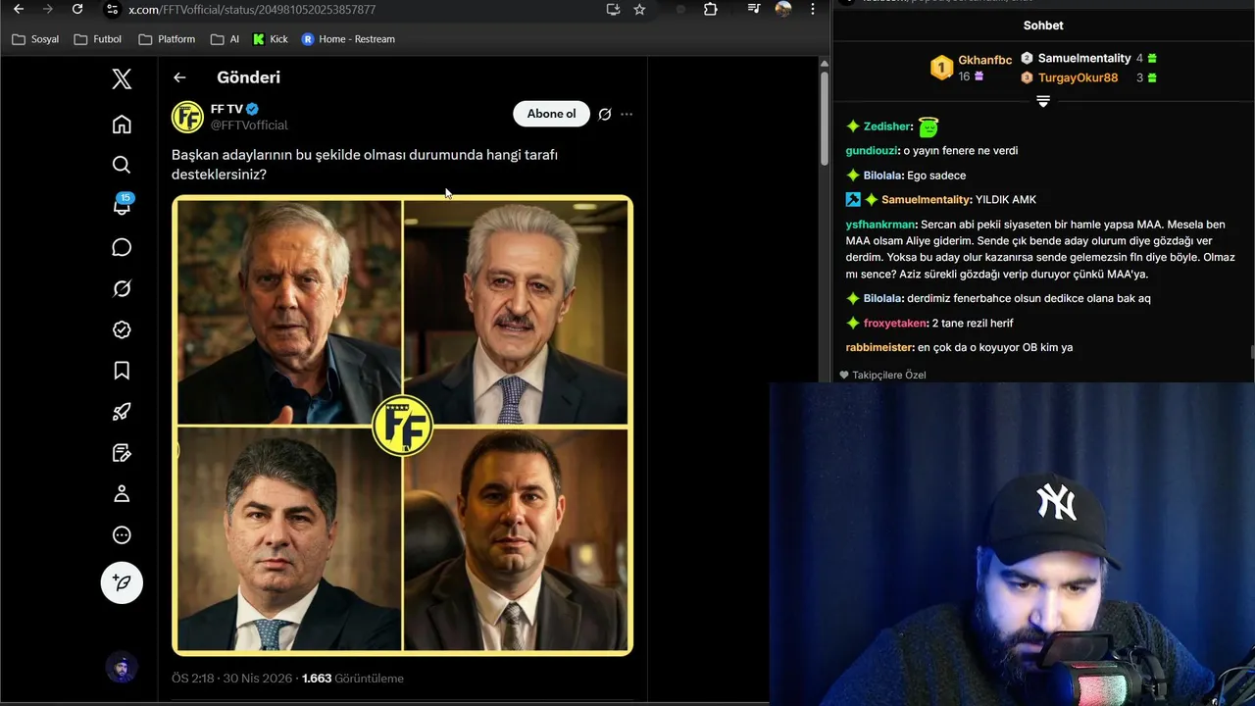Bookmark this page with the star icon

tap(639, 9)
